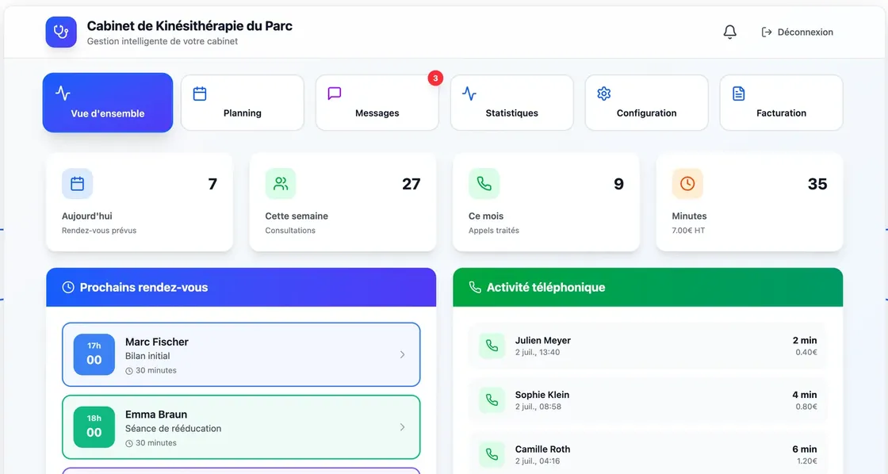Click the 7.00€ HT text
Screen dimensions: 888x474
point(688,231)
